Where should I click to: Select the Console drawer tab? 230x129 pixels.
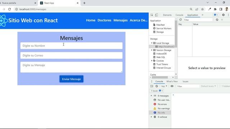pos(159,81)
